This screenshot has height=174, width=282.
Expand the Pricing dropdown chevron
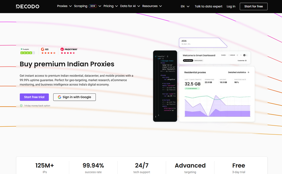click(117, 6)
